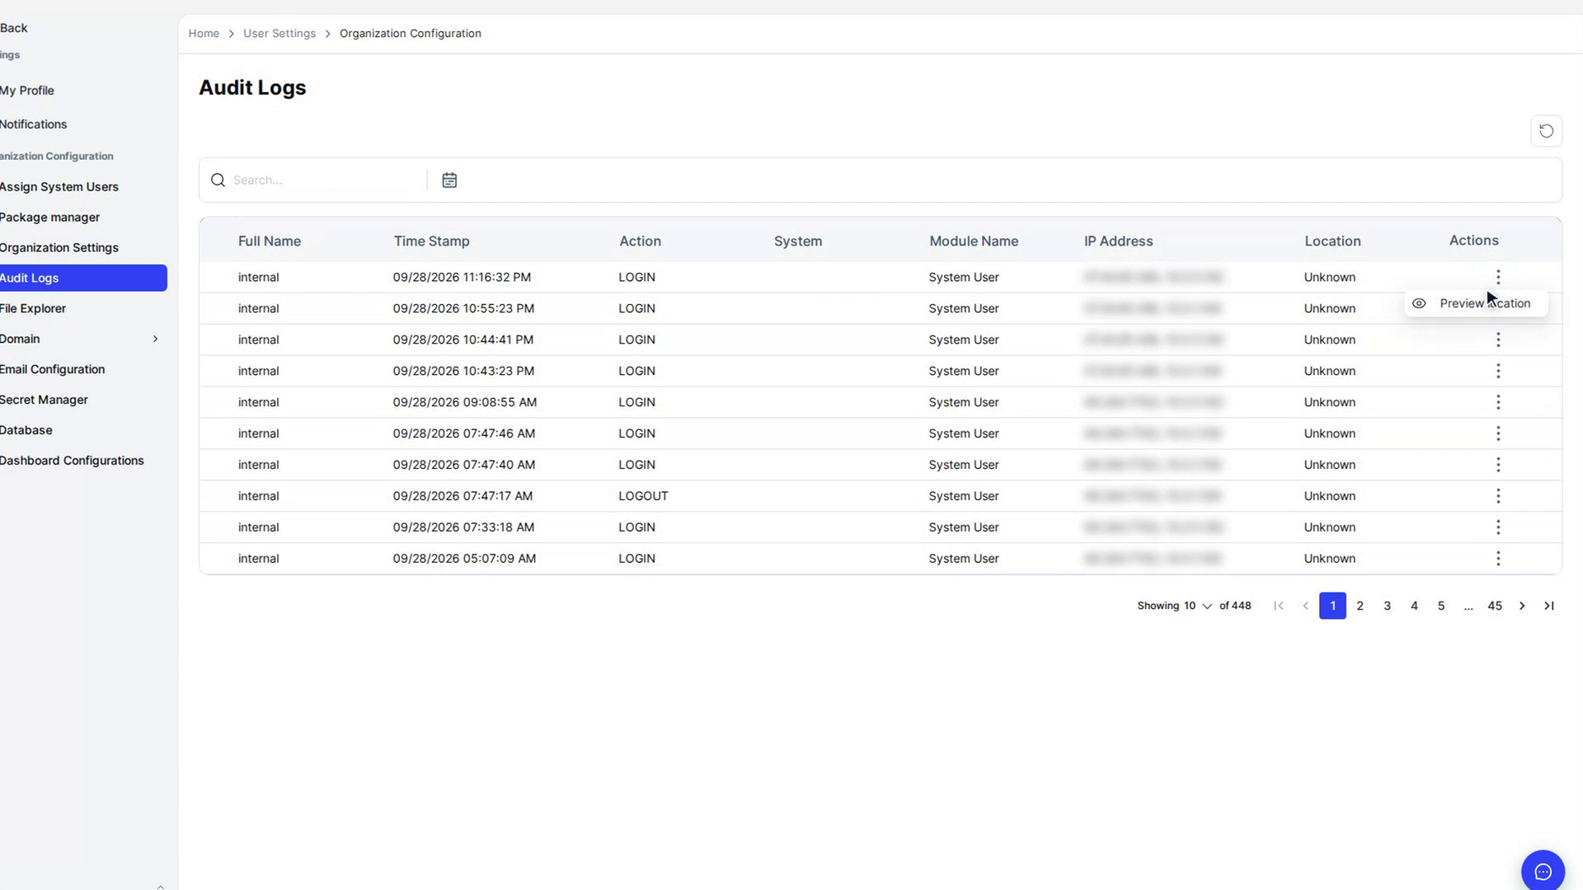Open actions menu for 10:44:41 PM login row
This screenshot has width=1583, height=890.
1498,340
